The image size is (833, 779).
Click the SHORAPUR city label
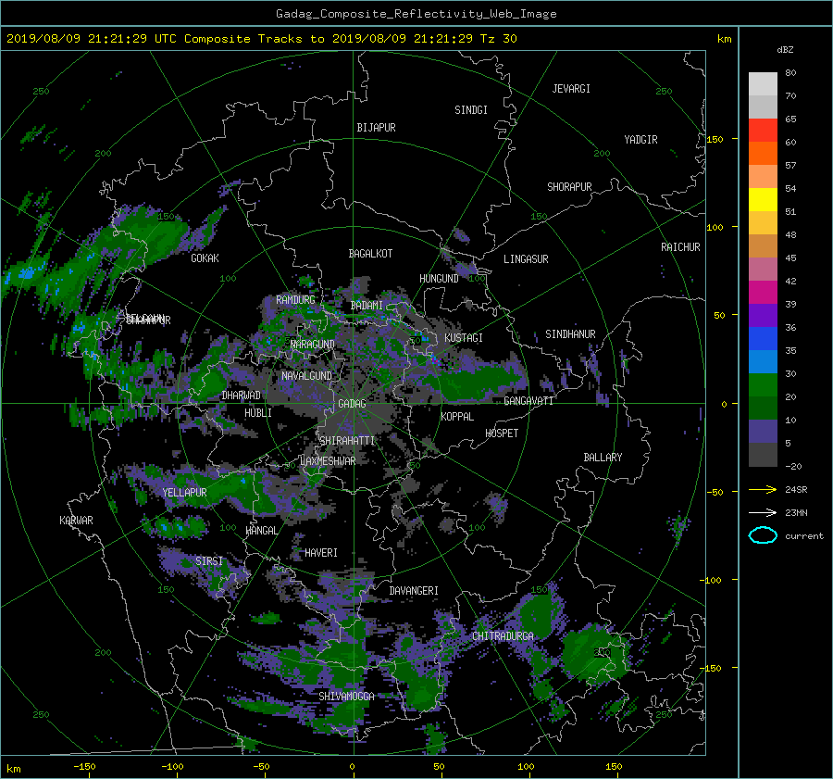tap(569, 187)
